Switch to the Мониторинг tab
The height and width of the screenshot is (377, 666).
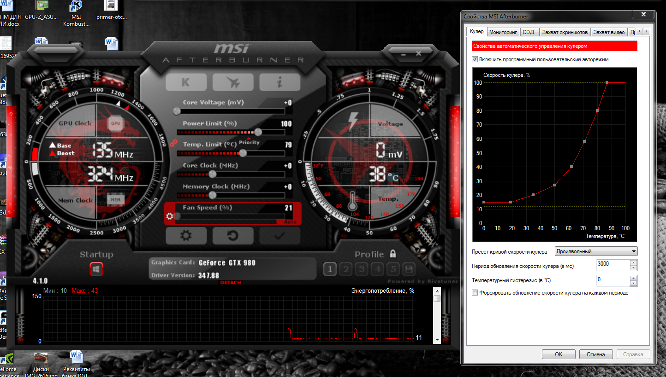(x=503, y=32)
